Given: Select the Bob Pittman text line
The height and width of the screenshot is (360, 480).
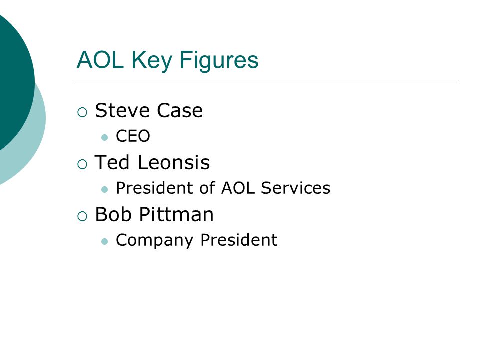Looking at the screenshot, I should click(154, 214).
